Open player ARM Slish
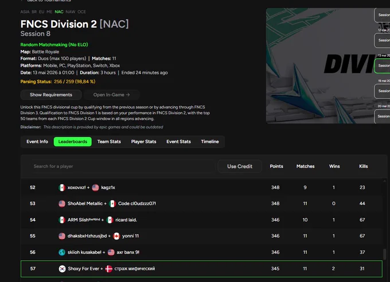The width and height of the screenshot is (390, 282). point(84,220)
